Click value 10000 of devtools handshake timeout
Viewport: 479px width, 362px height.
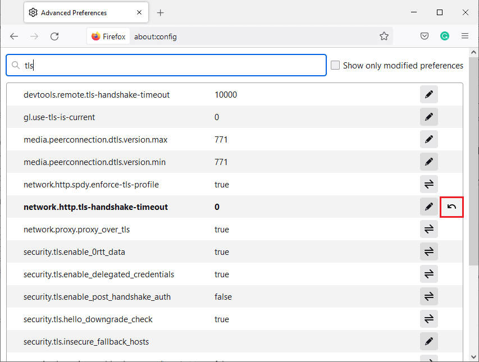point(226,95)
